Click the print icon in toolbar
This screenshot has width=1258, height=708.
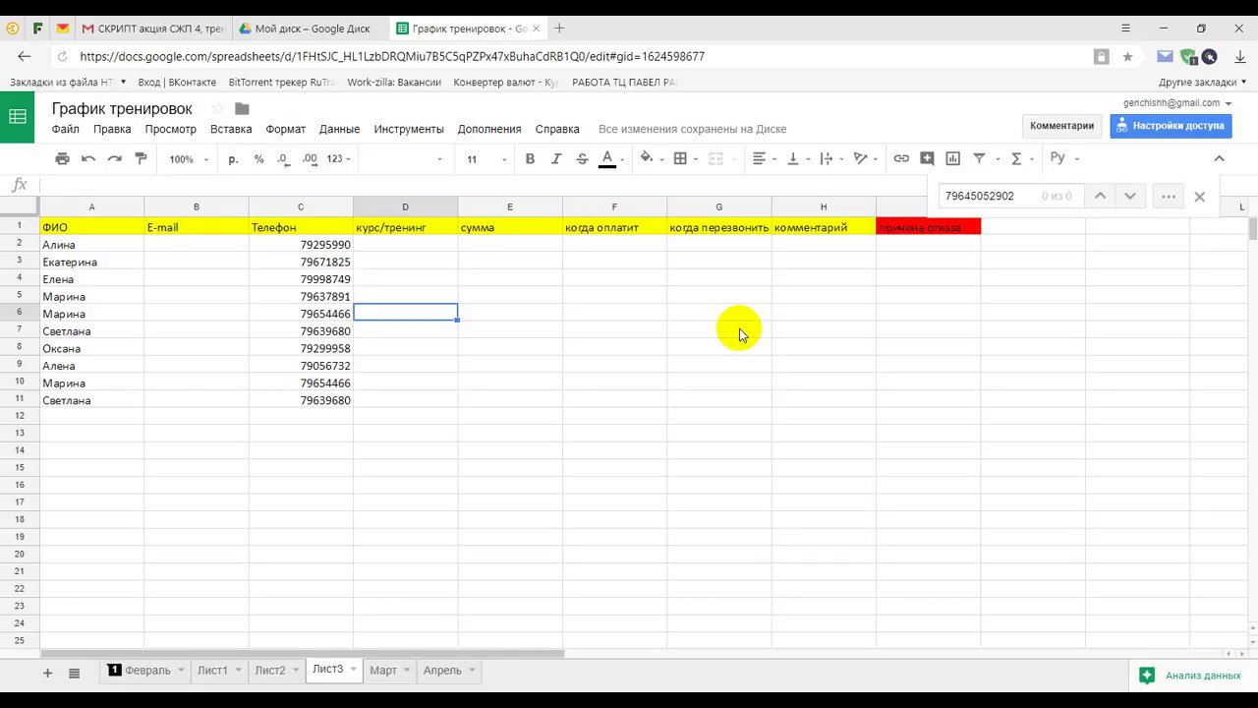pyautogui.click(x=62, y=158)
